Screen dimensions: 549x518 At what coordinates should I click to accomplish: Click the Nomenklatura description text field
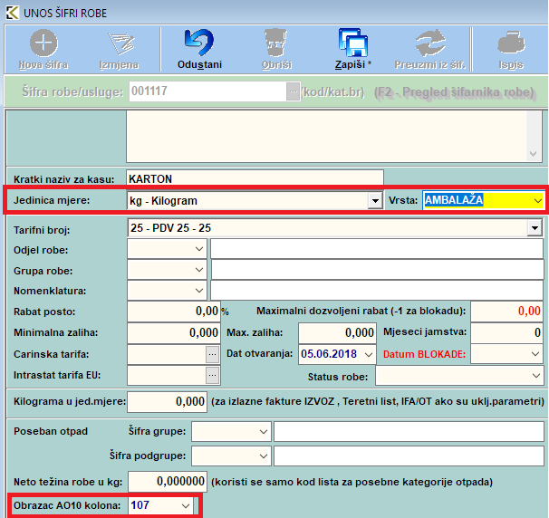(x=377, y=291)
